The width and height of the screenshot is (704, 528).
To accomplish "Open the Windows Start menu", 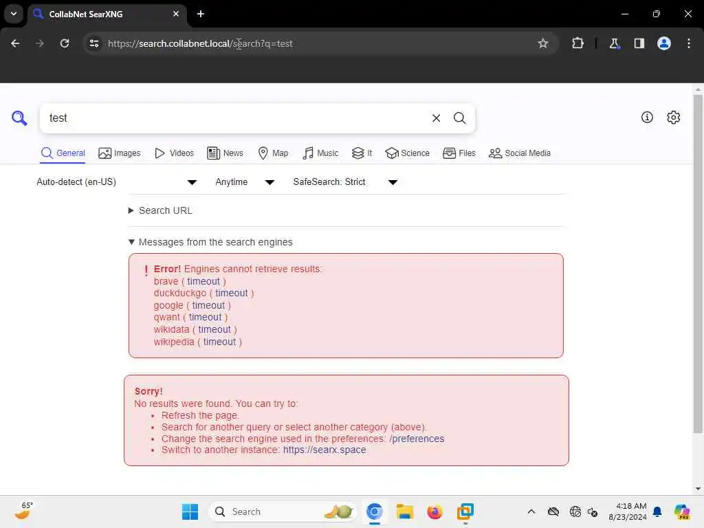I will pos(190,511).
